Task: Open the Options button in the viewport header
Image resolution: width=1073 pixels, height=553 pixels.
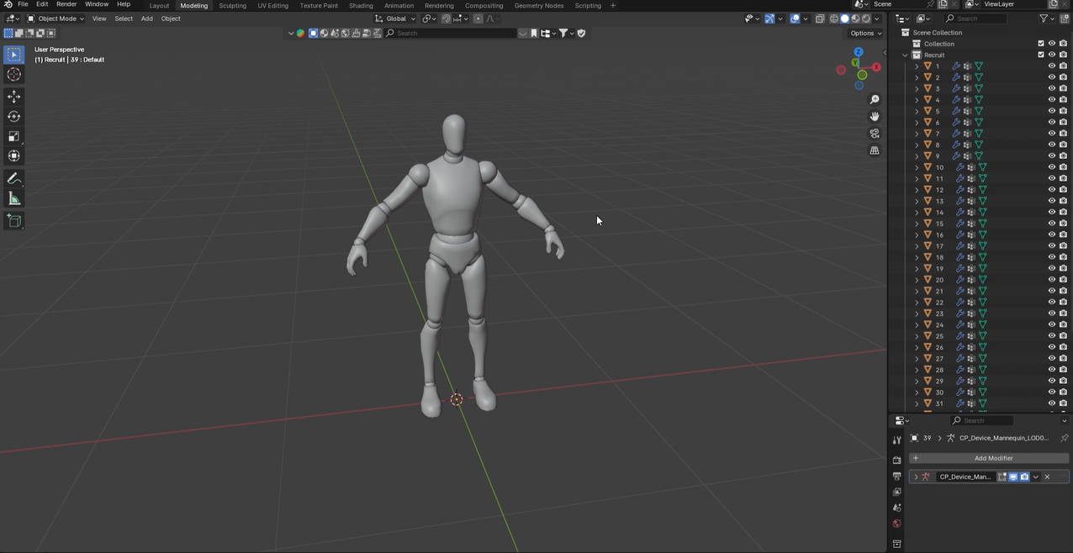Action: click(x=865, y=33)
